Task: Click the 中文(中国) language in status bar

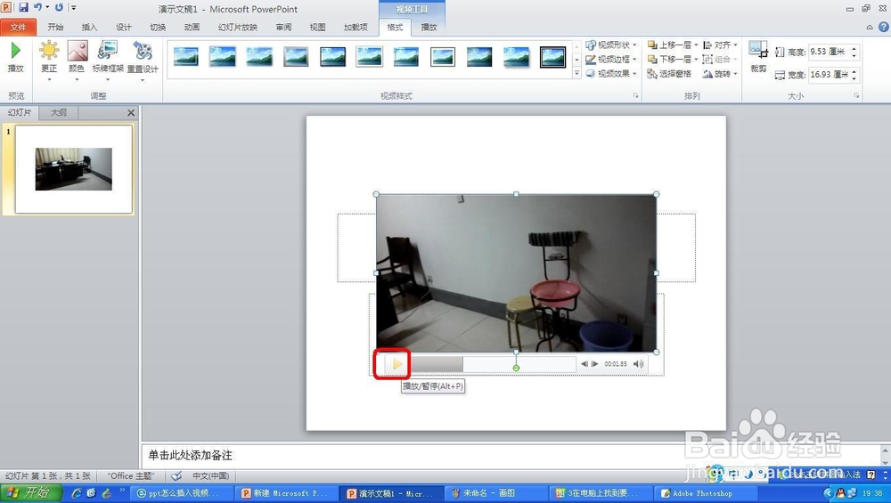Action: coord(211,475)
